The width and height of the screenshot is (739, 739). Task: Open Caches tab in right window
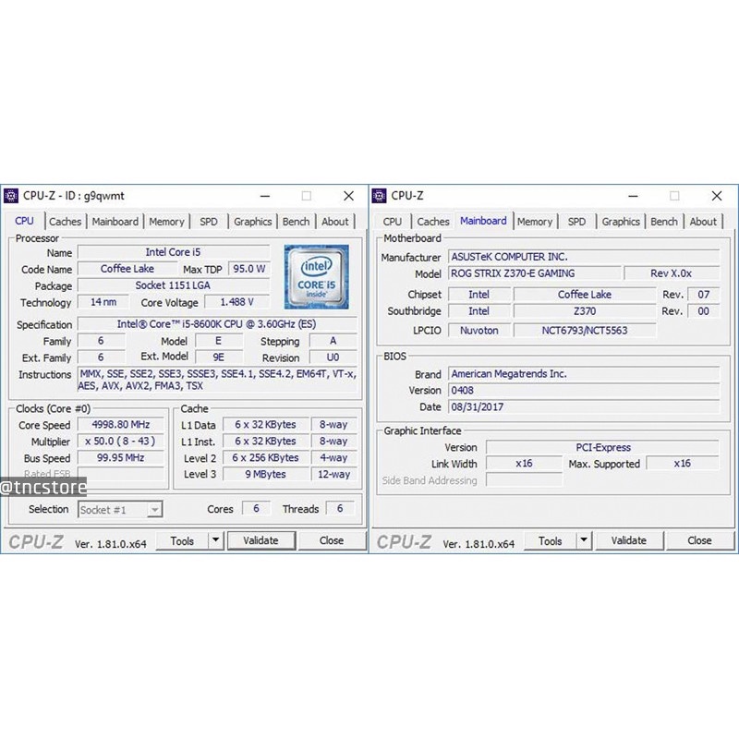click(x=433, y=222)
